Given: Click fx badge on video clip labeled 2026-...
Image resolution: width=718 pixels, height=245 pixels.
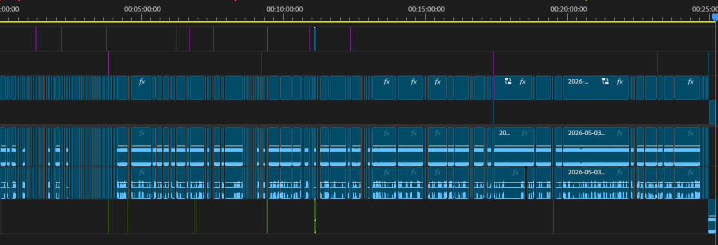Looking at the screenshot, I should tap(619, 82).
